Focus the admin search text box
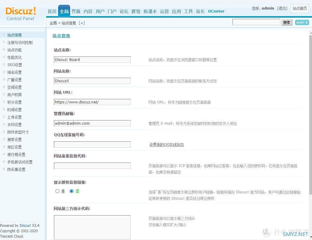Viewport: 312px width, 240px height. (x=256, y=22)
